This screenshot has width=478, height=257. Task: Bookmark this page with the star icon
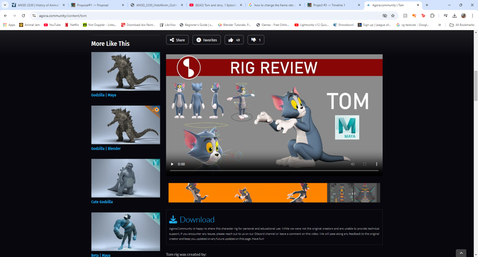393,16
